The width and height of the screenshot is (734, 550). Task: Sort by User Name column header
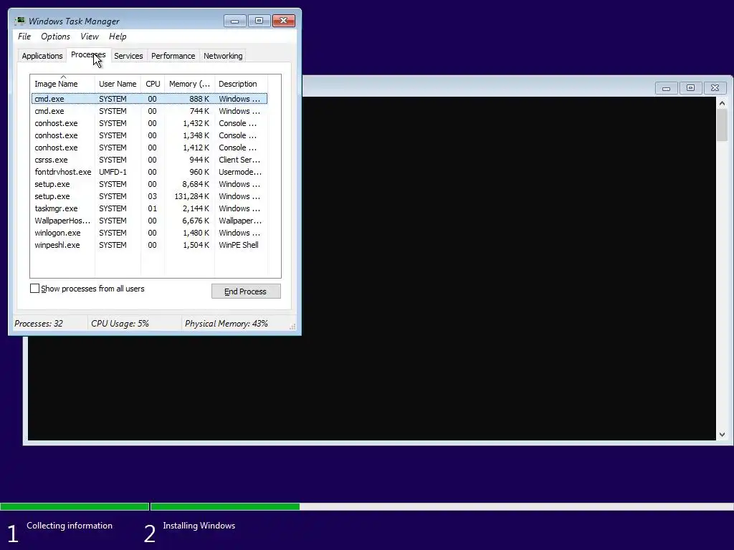coord(118,84)
